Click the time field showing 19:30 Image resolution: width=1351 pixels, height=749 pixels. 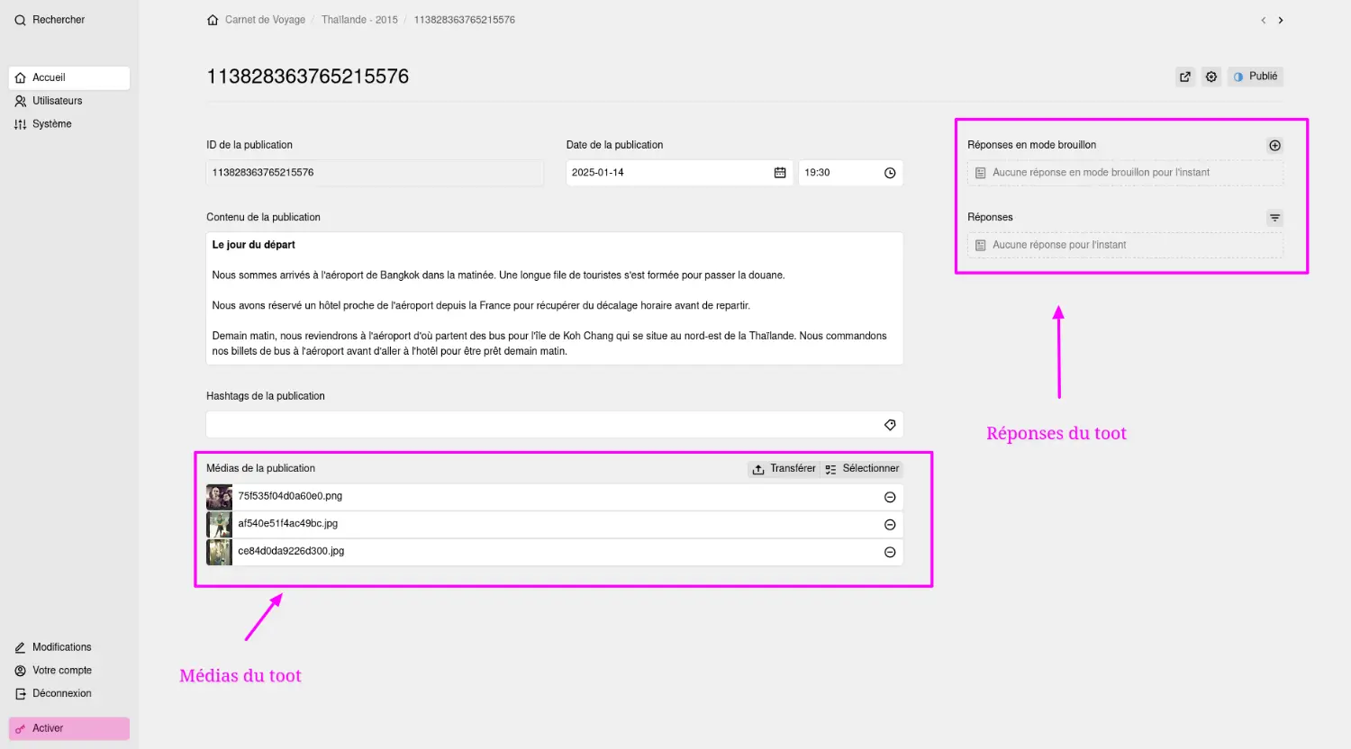[x=850, y=173]
